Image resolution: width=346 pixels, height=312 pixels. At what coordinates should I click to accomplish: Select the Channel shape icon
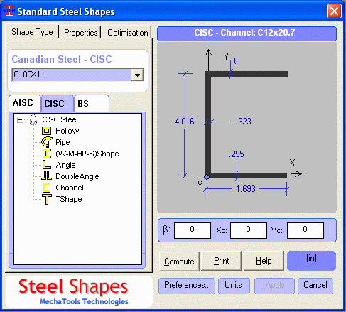pyautogui.click(x=47, y=188)
